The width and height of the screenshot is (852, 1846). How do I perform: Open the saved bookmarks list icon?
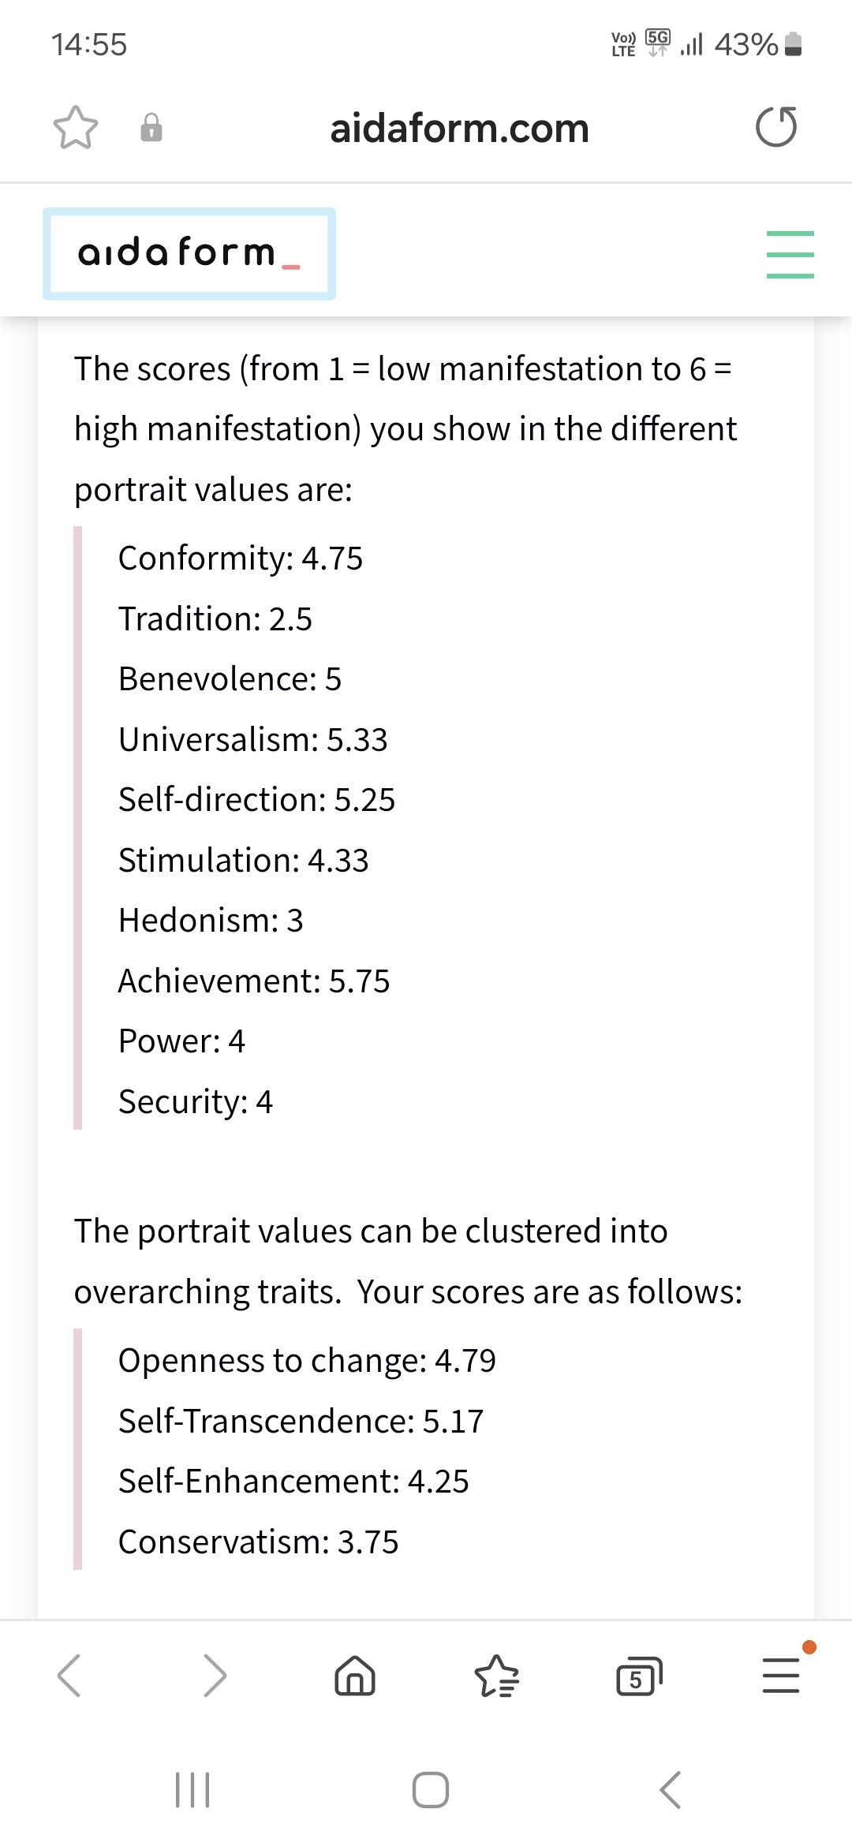coord(497,1676)
